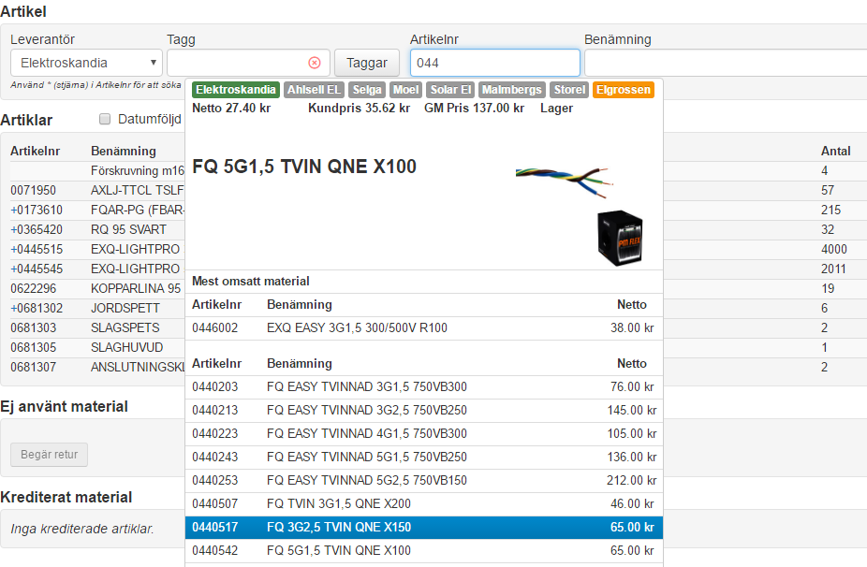The height and width of the screenshot is (567, 867).
Task: Select suggestion 0446002 EXQ EASY 3G1,5
Action: [424, 327]
